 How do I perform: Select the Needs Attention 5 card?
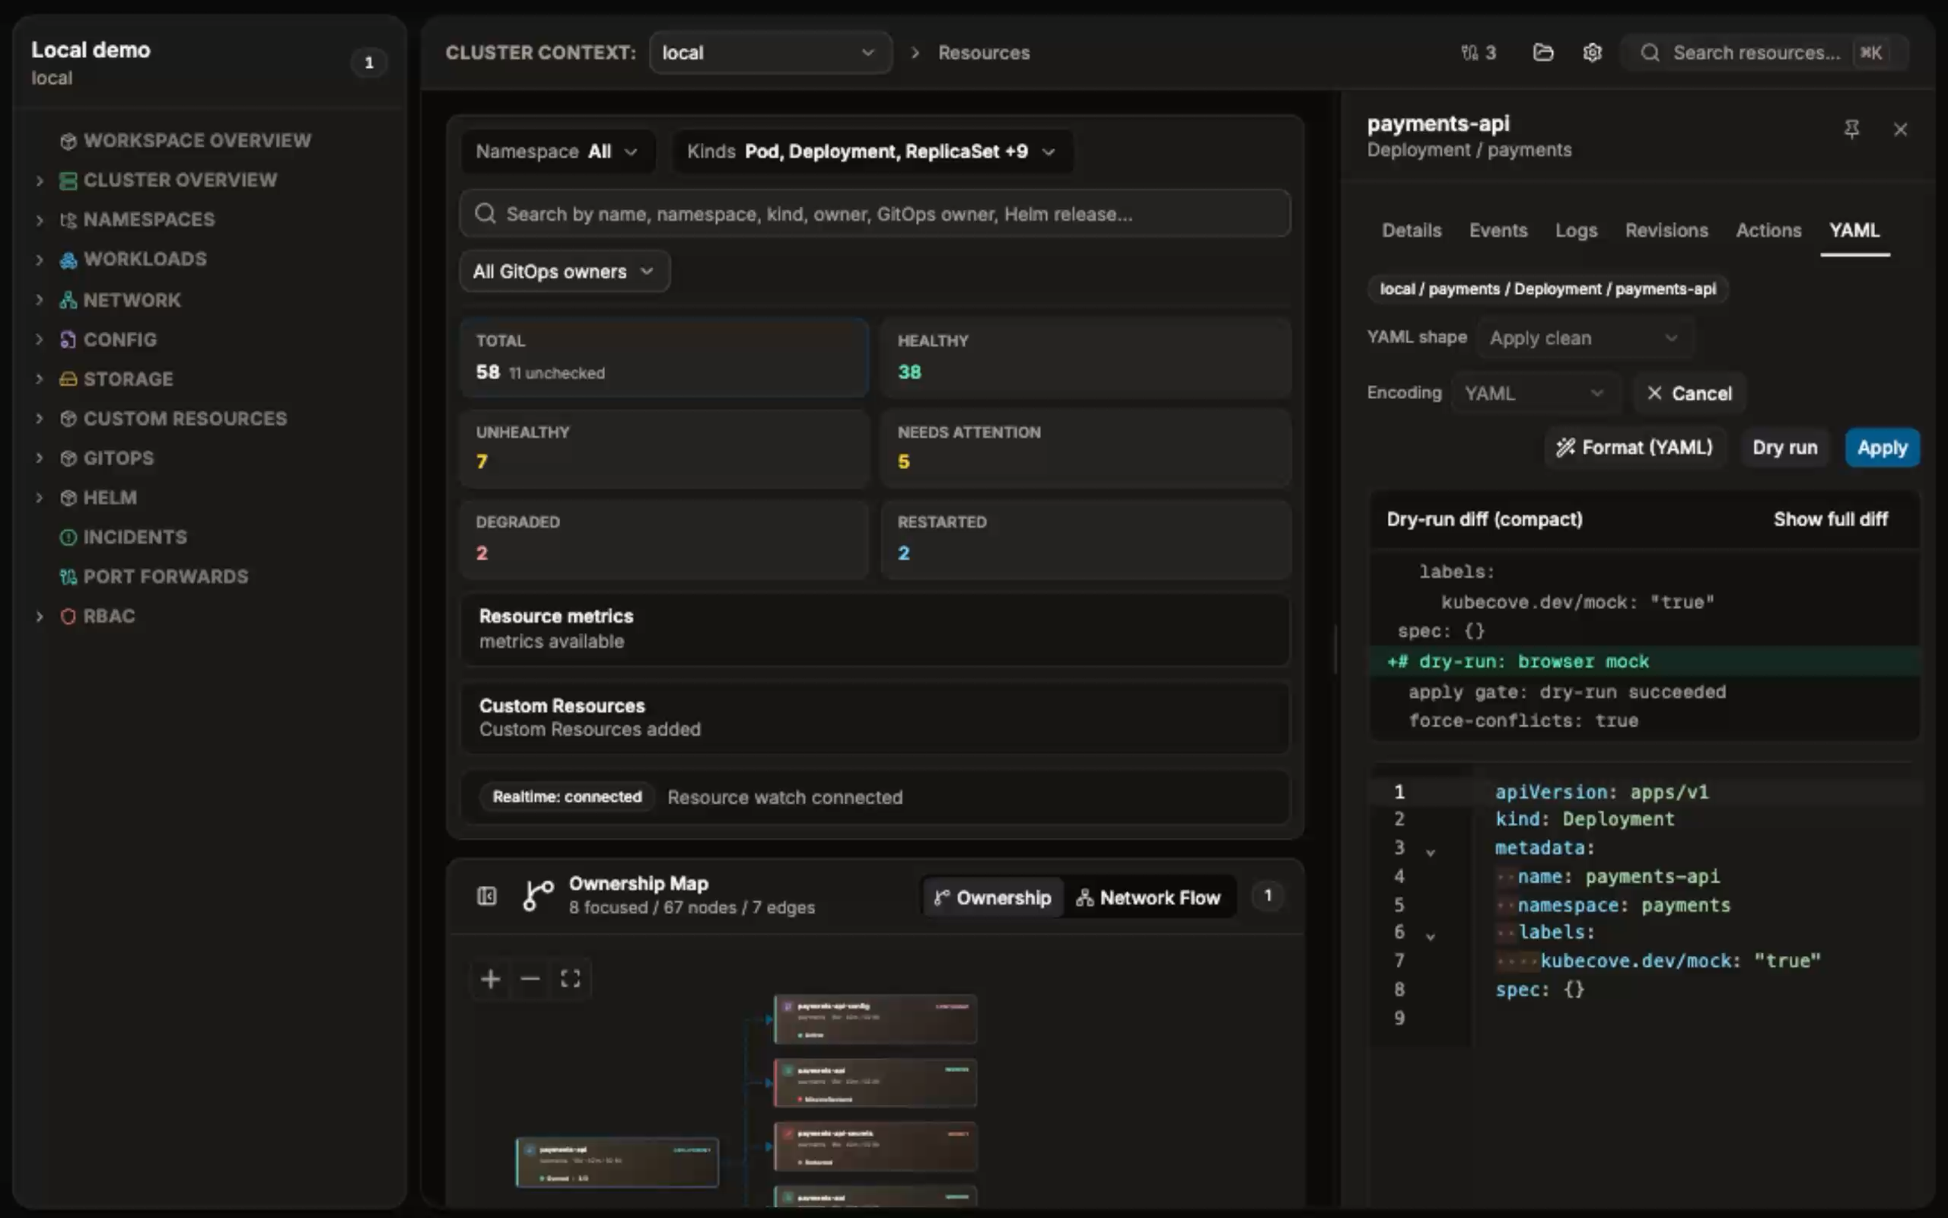[1086, 448]
